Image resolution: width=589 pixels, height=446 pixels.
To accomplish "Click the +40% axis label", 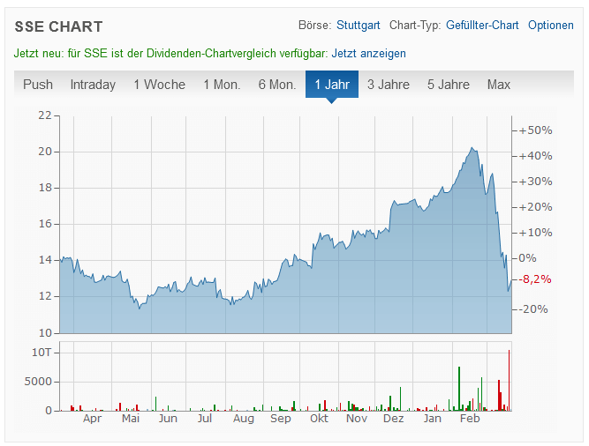I will (536, 156).
